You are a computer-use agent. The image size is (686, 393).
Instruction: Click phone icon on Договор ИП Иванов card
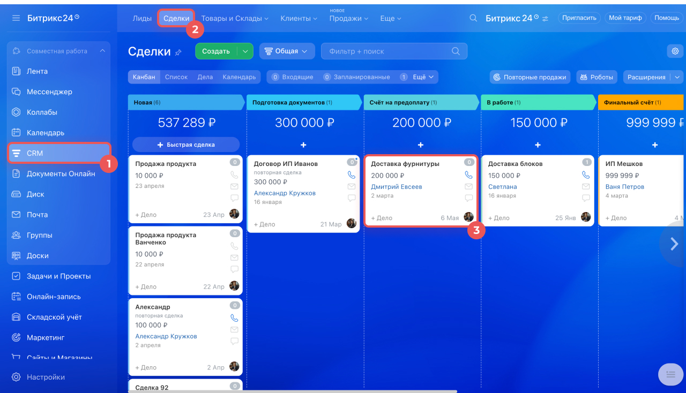(352, 175)
